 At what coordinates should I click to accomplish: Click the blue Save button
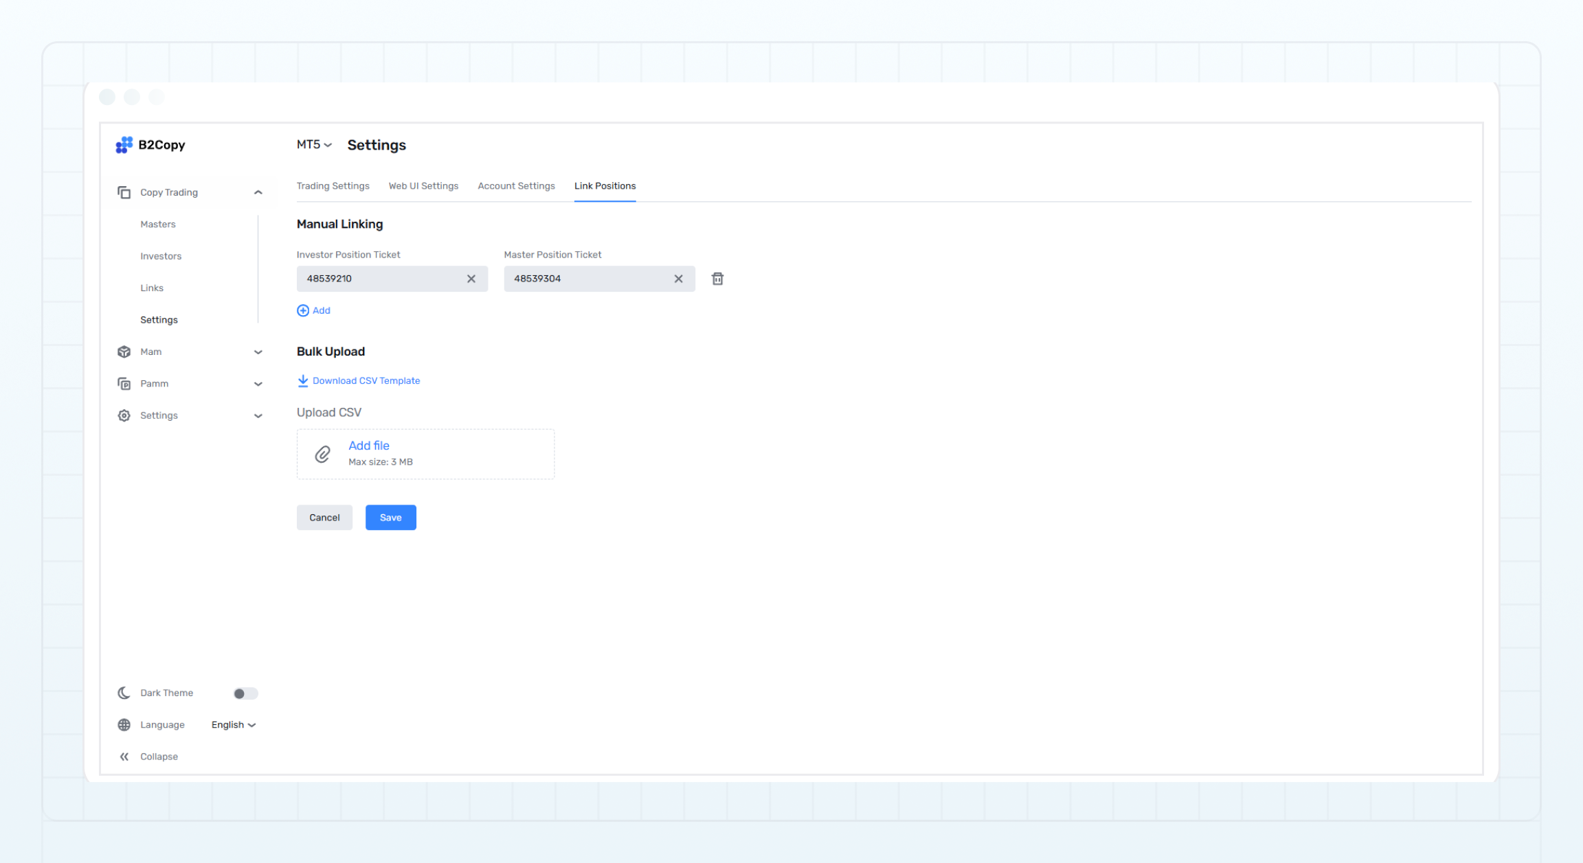(x=391, y=518)
